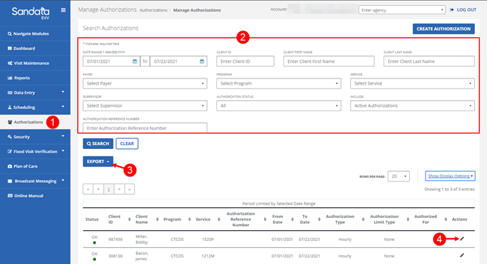Viewport: 487px width, 264px height.
Task: Click the Search button
Action: pyautogui.click(x=98, y=144)
